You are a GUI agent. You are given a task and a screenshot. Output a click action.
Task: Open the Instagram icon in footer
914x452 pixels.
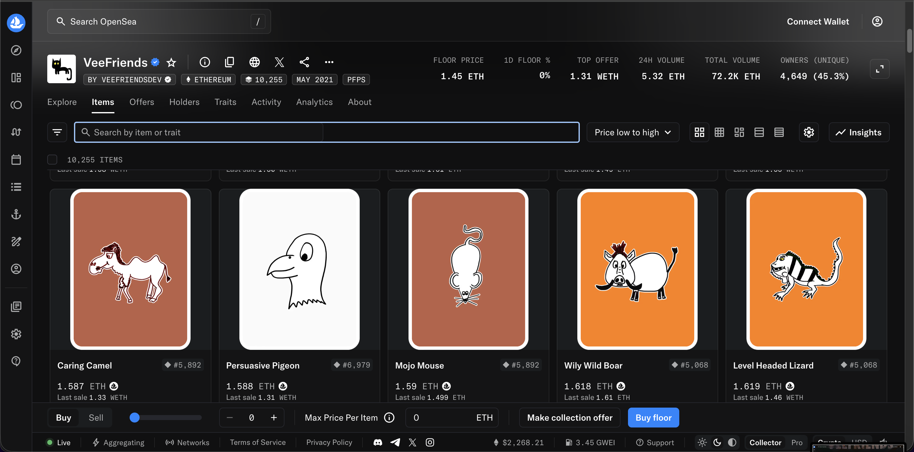pos(430,442)
